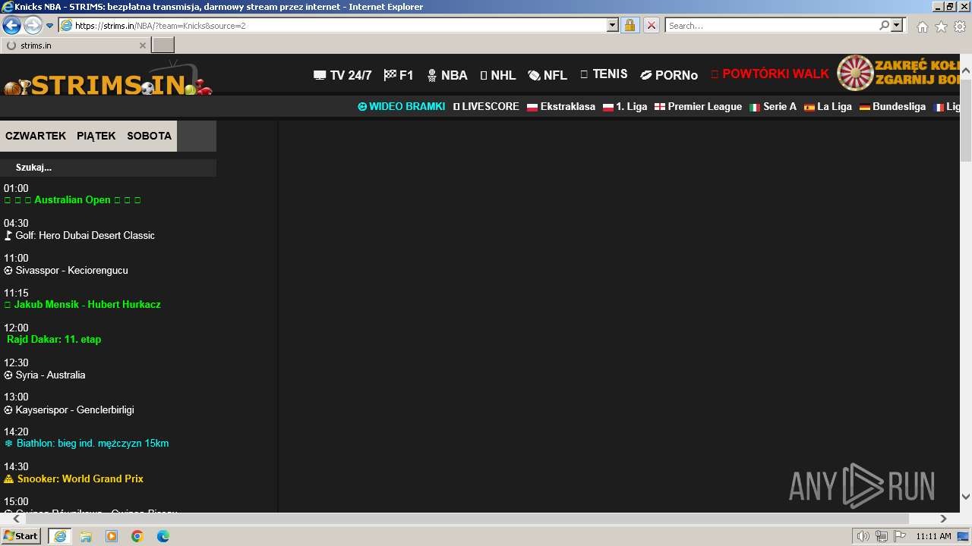Open the LIVESCORE link
This screenshot has width=972, height=546.
[486, 107]
